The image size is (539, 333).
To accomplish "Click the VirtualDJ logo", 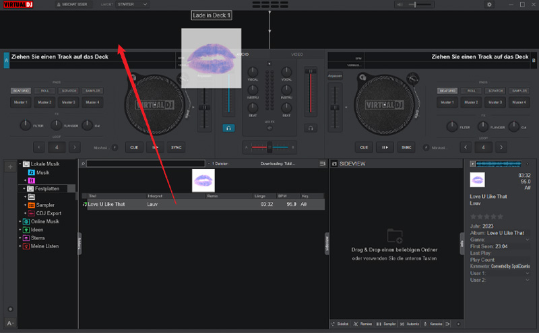I will (18, 5).
